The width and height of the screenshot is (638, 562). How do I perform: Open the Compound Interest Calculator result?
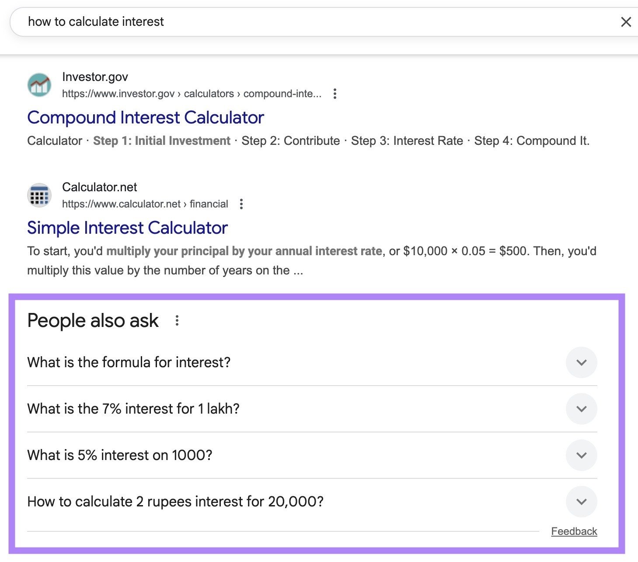click(x=146, y=117)
